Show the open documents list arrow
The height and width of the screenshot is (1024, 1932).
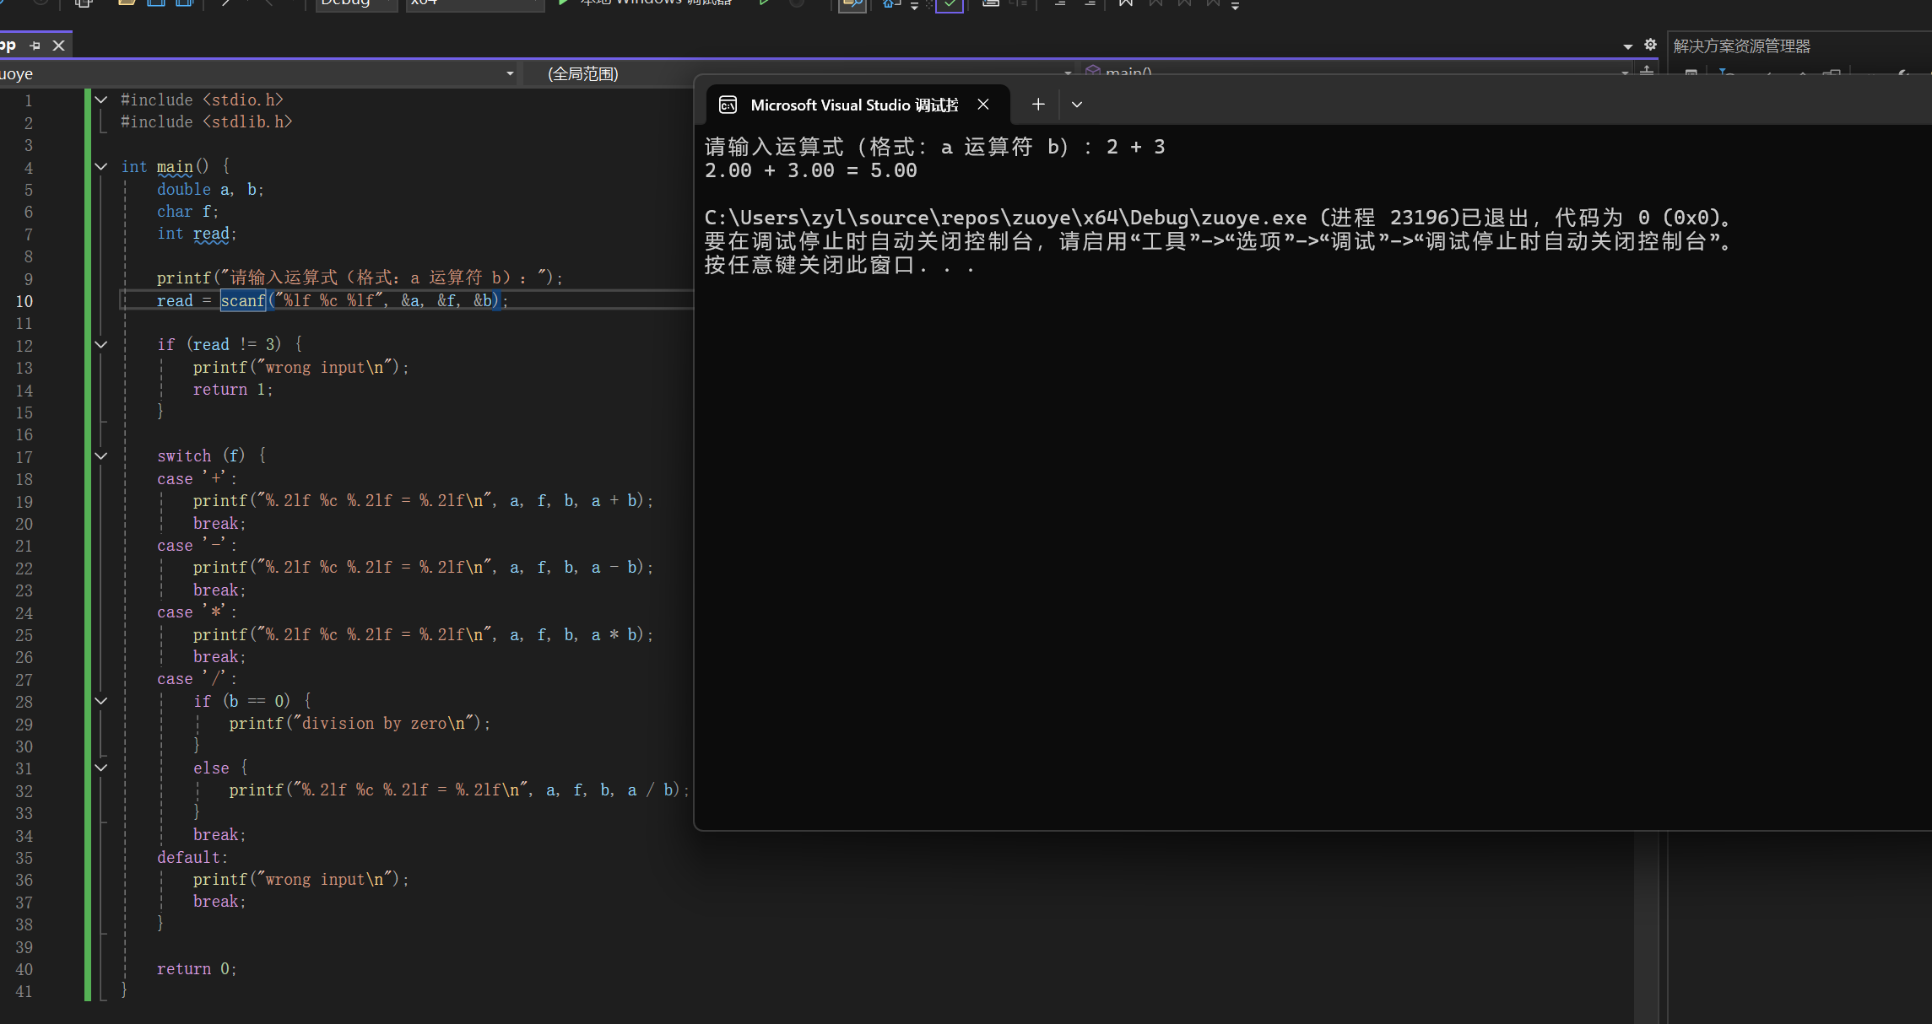1627,46
